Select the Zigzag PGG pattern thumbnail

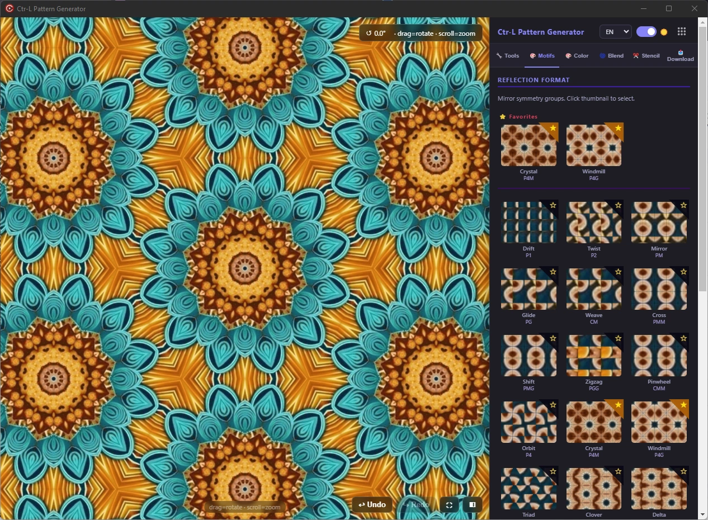594,356
